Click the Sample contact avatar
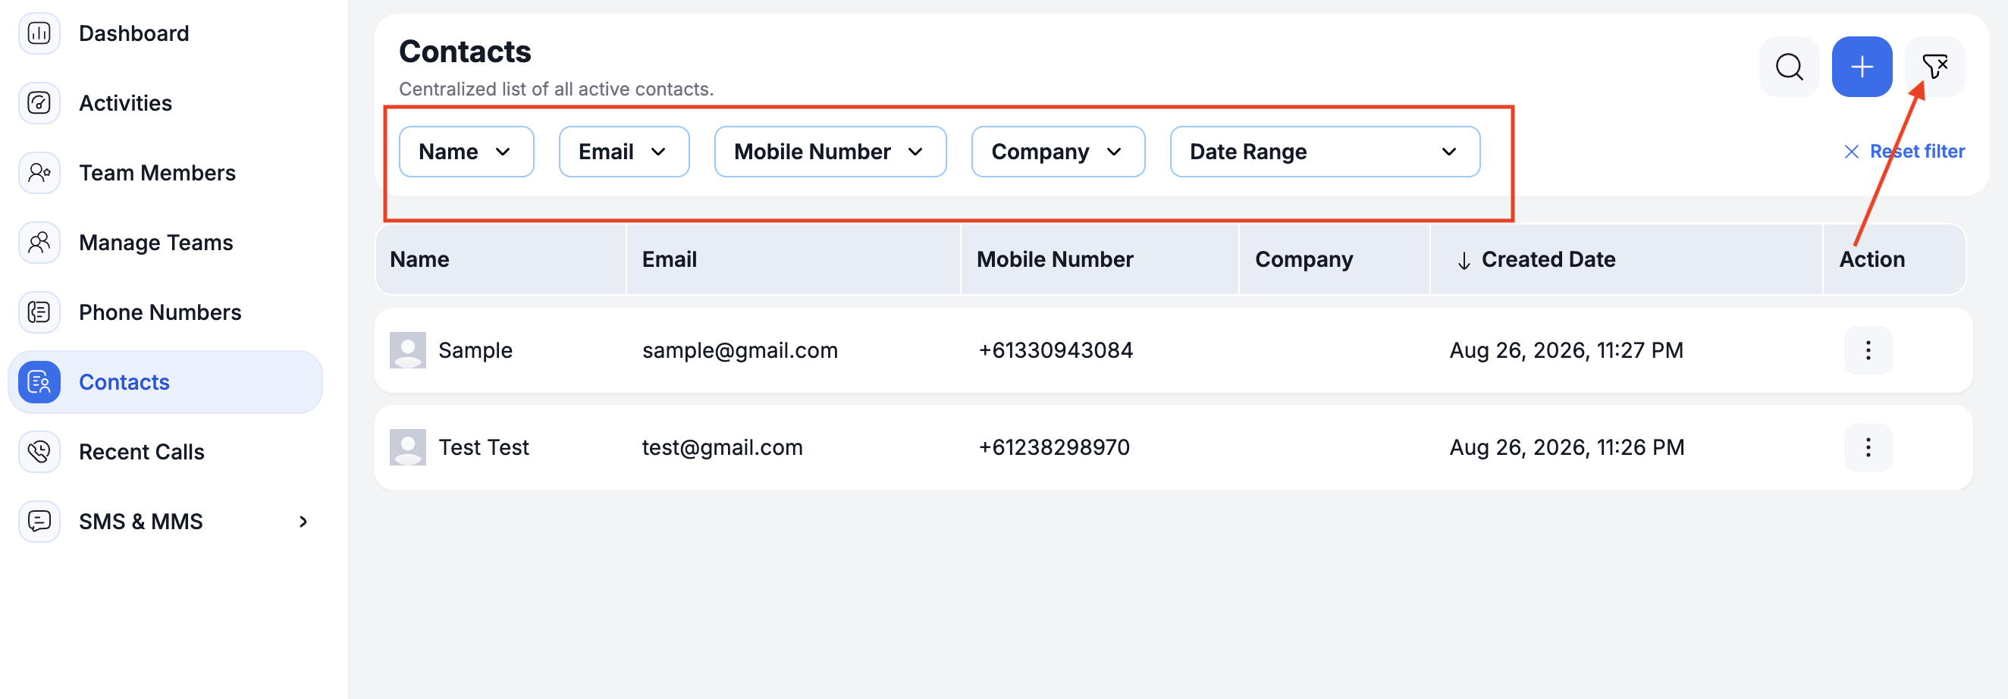The image size is (2008, 699). tap(408, 350)
